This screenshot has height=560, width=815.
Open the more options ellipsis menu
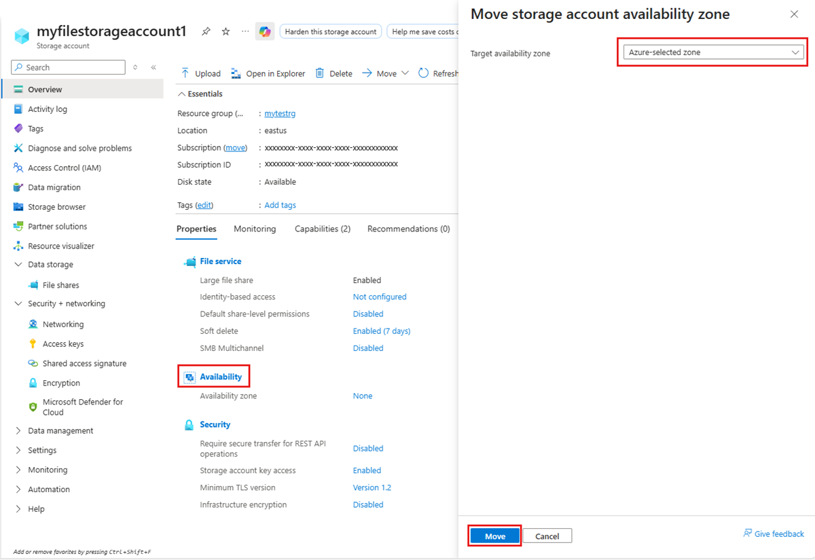(245, 32)
